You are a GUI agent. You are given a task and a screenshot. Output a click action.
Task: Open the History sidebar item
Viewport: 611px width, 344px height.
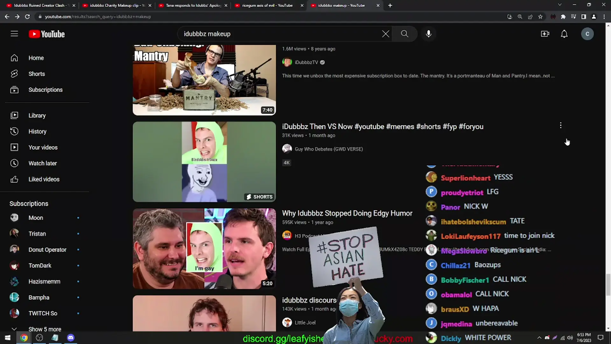[37, 131]
